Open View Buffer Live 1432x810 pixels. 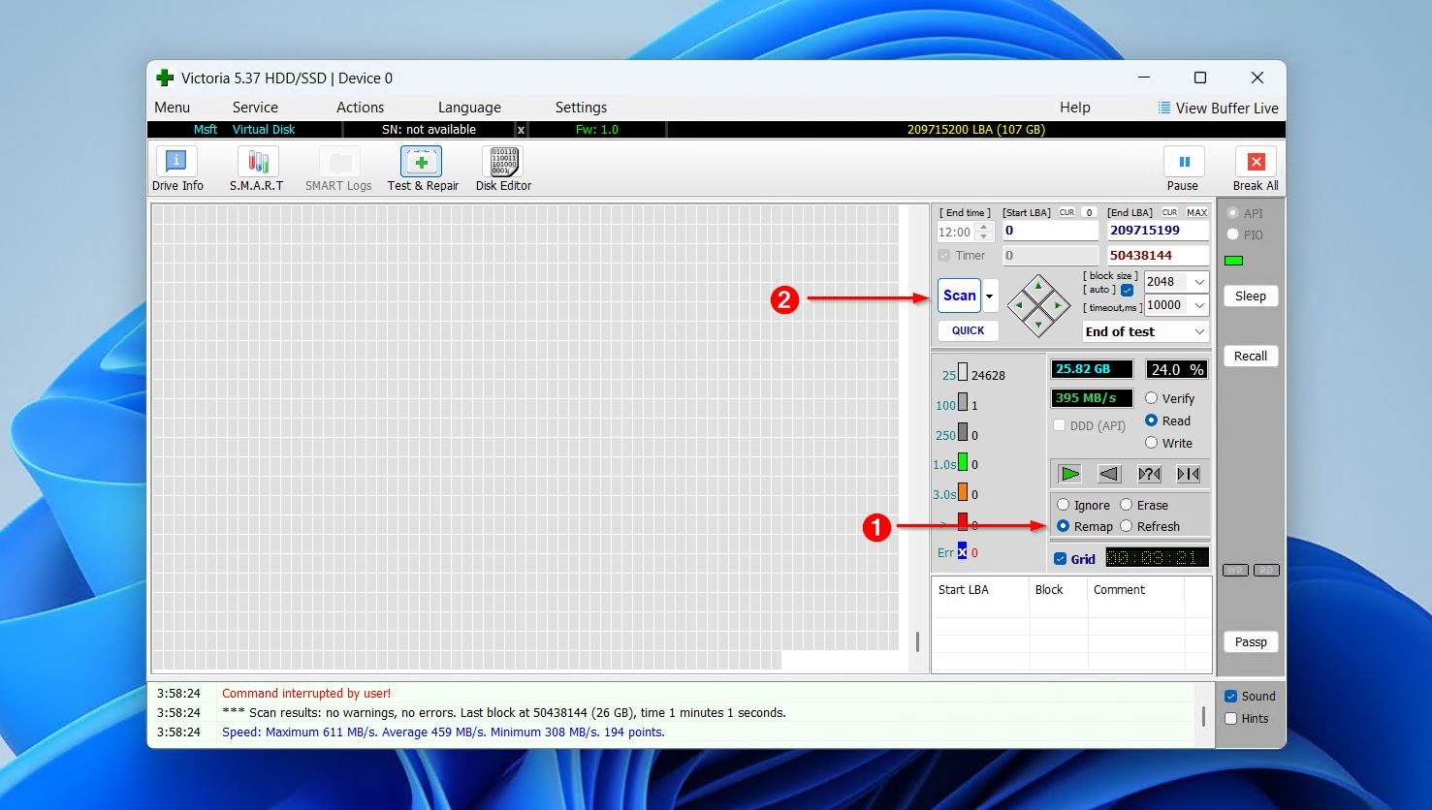[1218, 108]
